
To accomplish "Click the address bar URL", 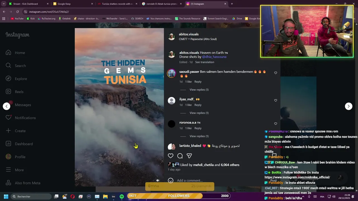I will click(x=49, y=12).
